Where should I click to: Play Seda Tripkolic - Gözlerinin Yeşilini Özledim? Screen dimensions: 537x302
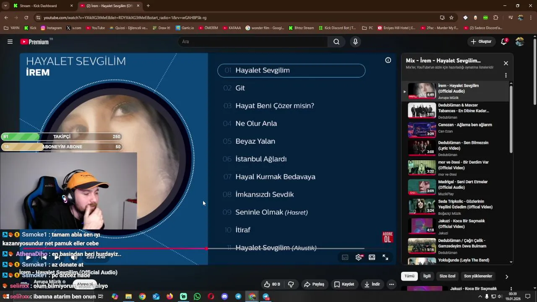(x=455, y=207)
